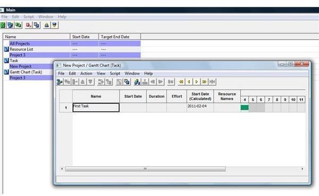Select row number 1 header in Gantt table
Viewport: 319px width, 196px height.
pos(66,107)
